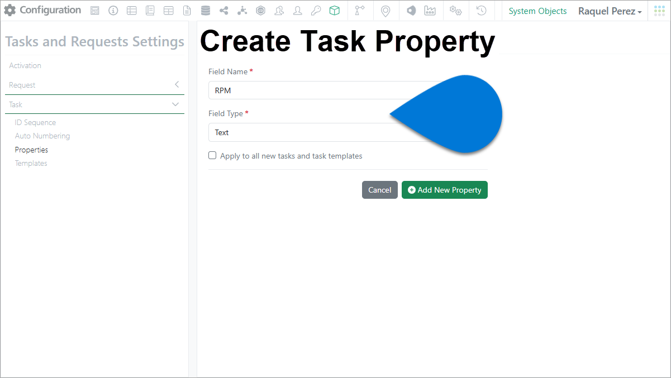Viewport: 671px width, 378px height.
Task: Open the Raquel Perez user dropdown
Action: (610, 11)
